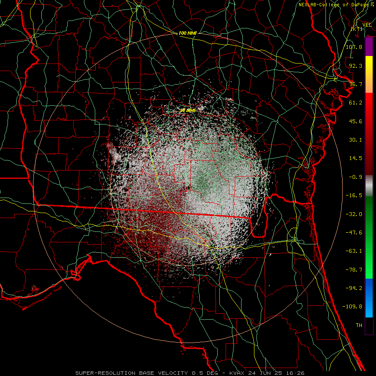Click the -16.5 legend value
This screenshot has width=376, height=376.
354,196
